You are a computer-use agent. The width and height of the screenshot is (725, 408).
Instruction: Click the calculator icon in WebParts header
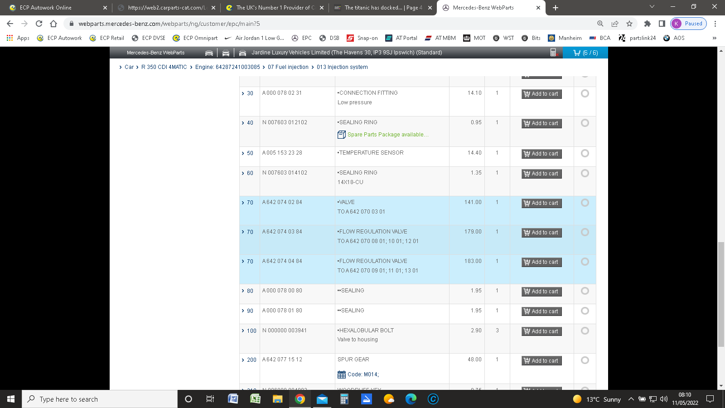point(553,53)
